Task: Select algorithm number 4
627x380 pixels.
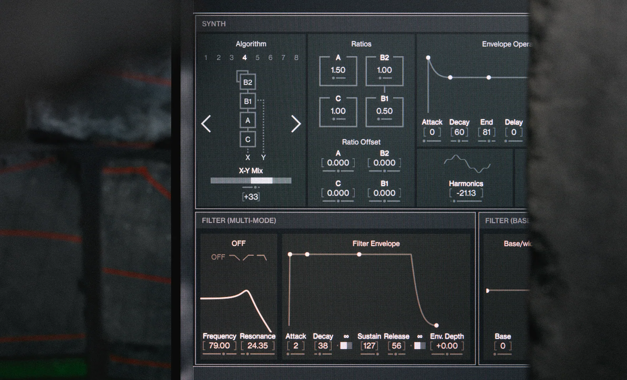Action: point(244,58)
